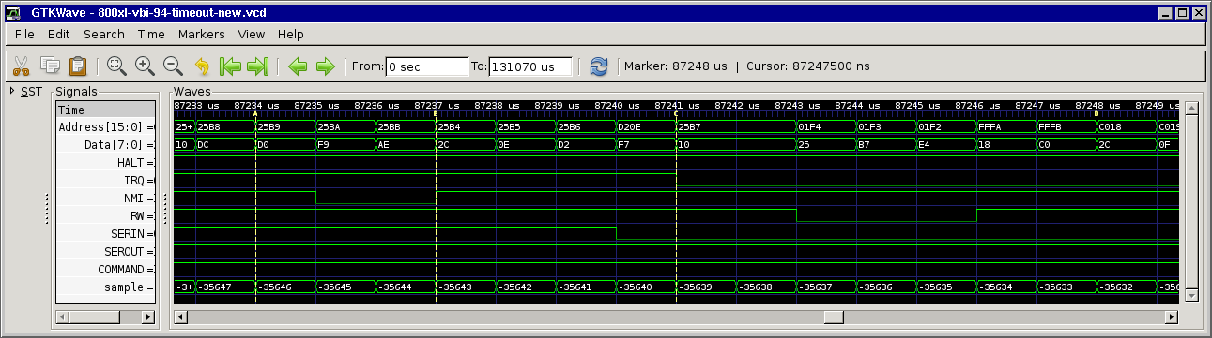Find next edge right arrow
1212x338 pixels.
click(325, 66)
